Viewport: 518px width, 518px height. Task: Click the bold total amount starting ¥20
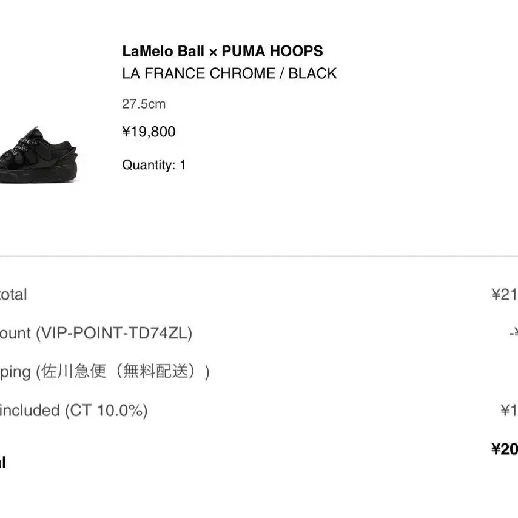click(x=505, y=449)
